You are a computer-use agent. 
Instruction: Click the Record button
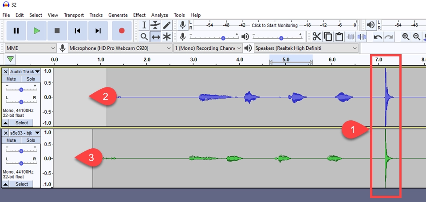coord(122,31)
